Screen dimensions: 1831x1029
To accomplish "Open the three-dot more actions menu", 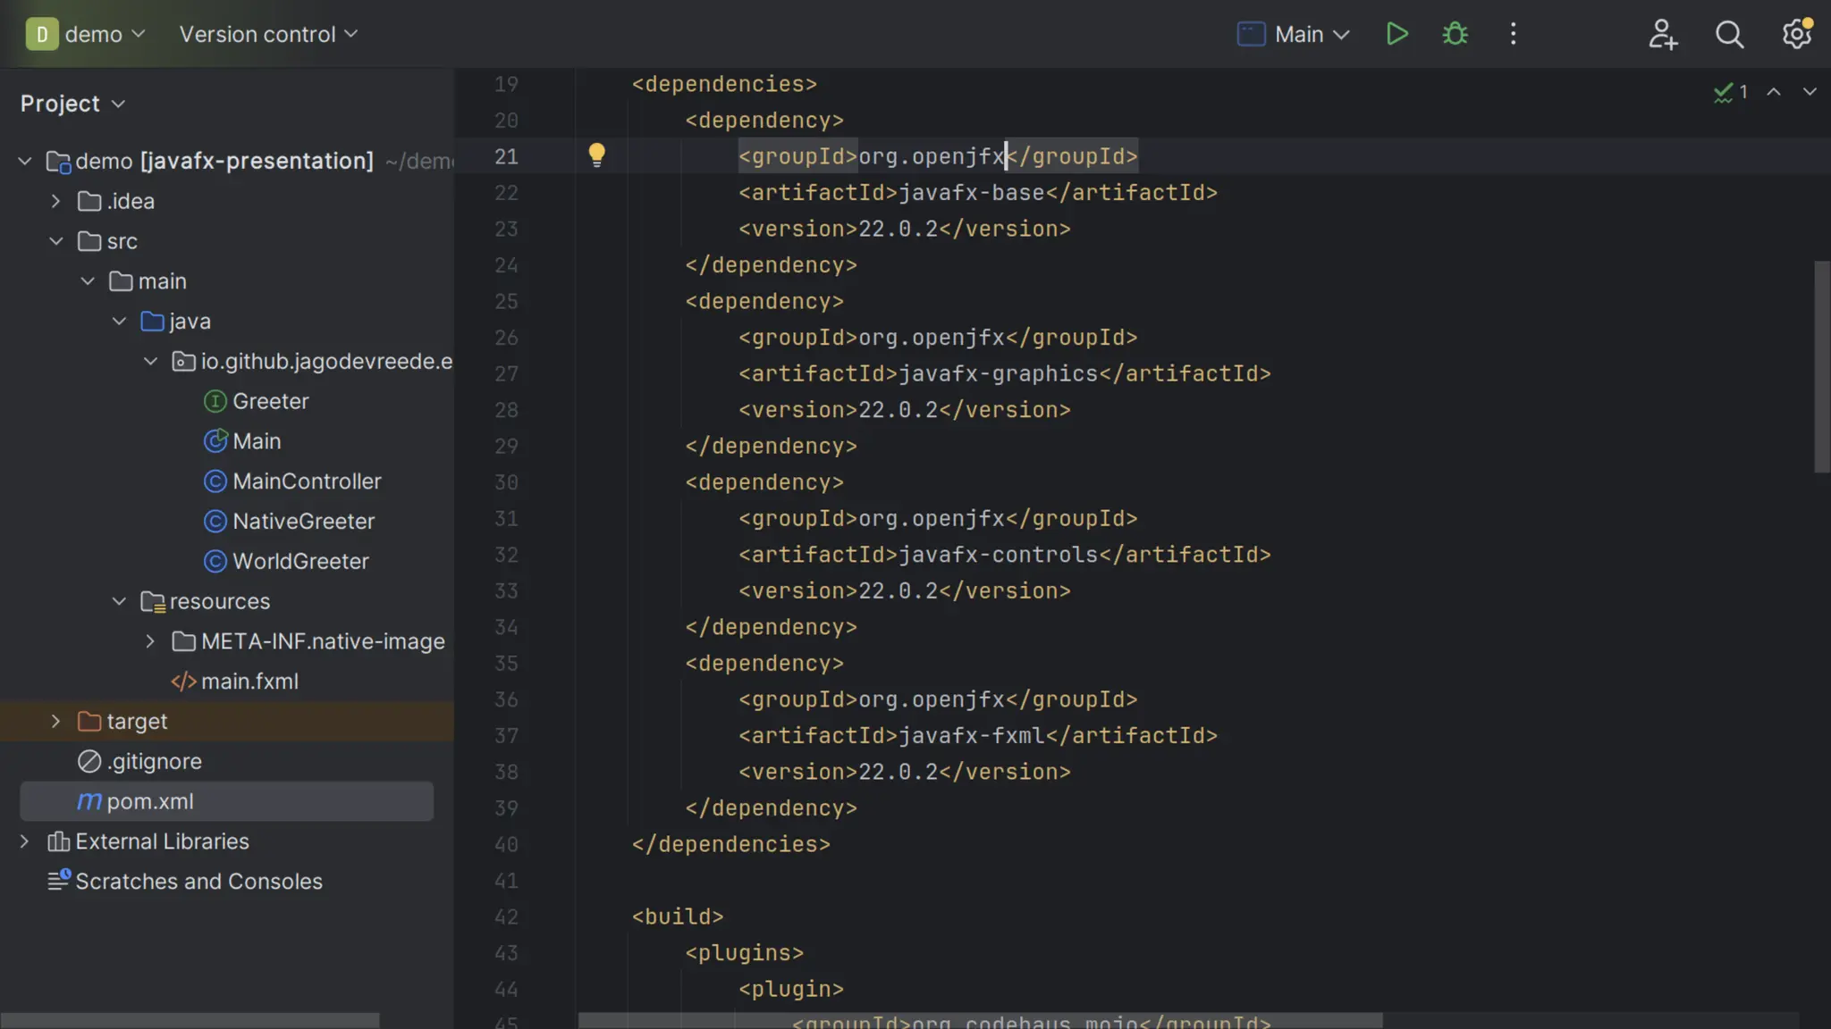I will pyautogui.click(x=1513, y=34).
